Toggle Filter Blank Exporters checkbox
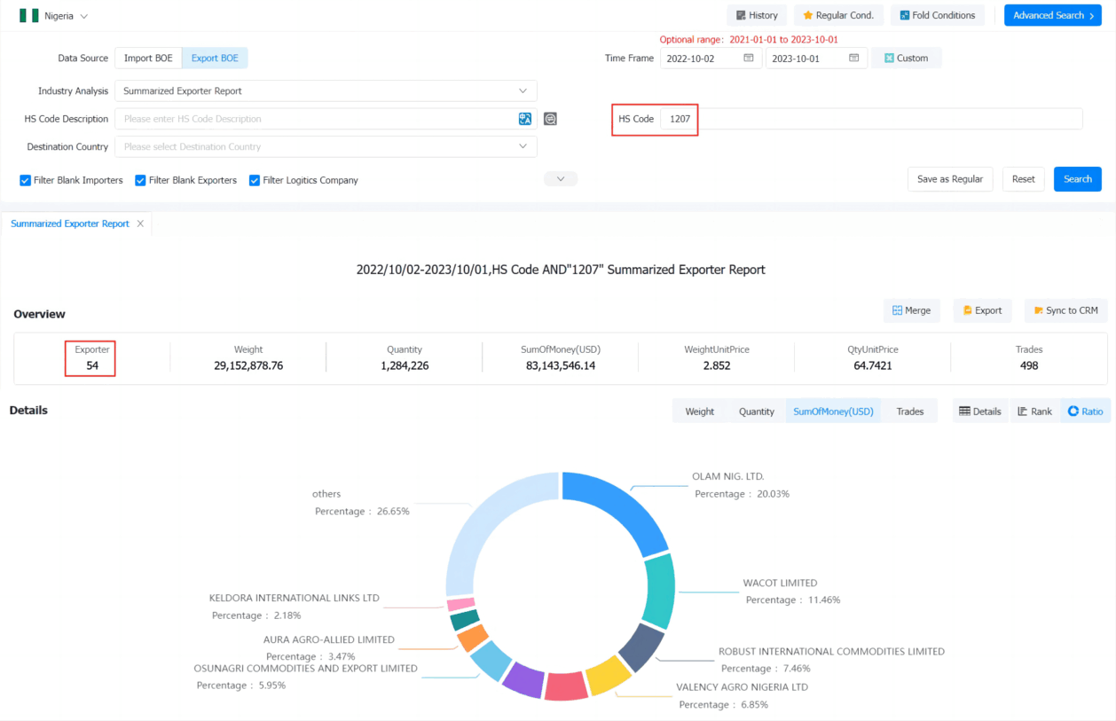 pos(140,181)
